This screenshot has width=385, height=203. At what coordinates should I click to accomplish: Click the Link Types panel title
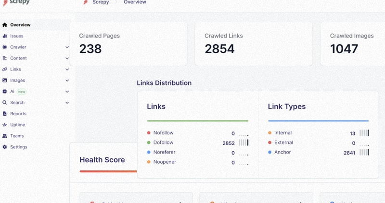[287, 107]
